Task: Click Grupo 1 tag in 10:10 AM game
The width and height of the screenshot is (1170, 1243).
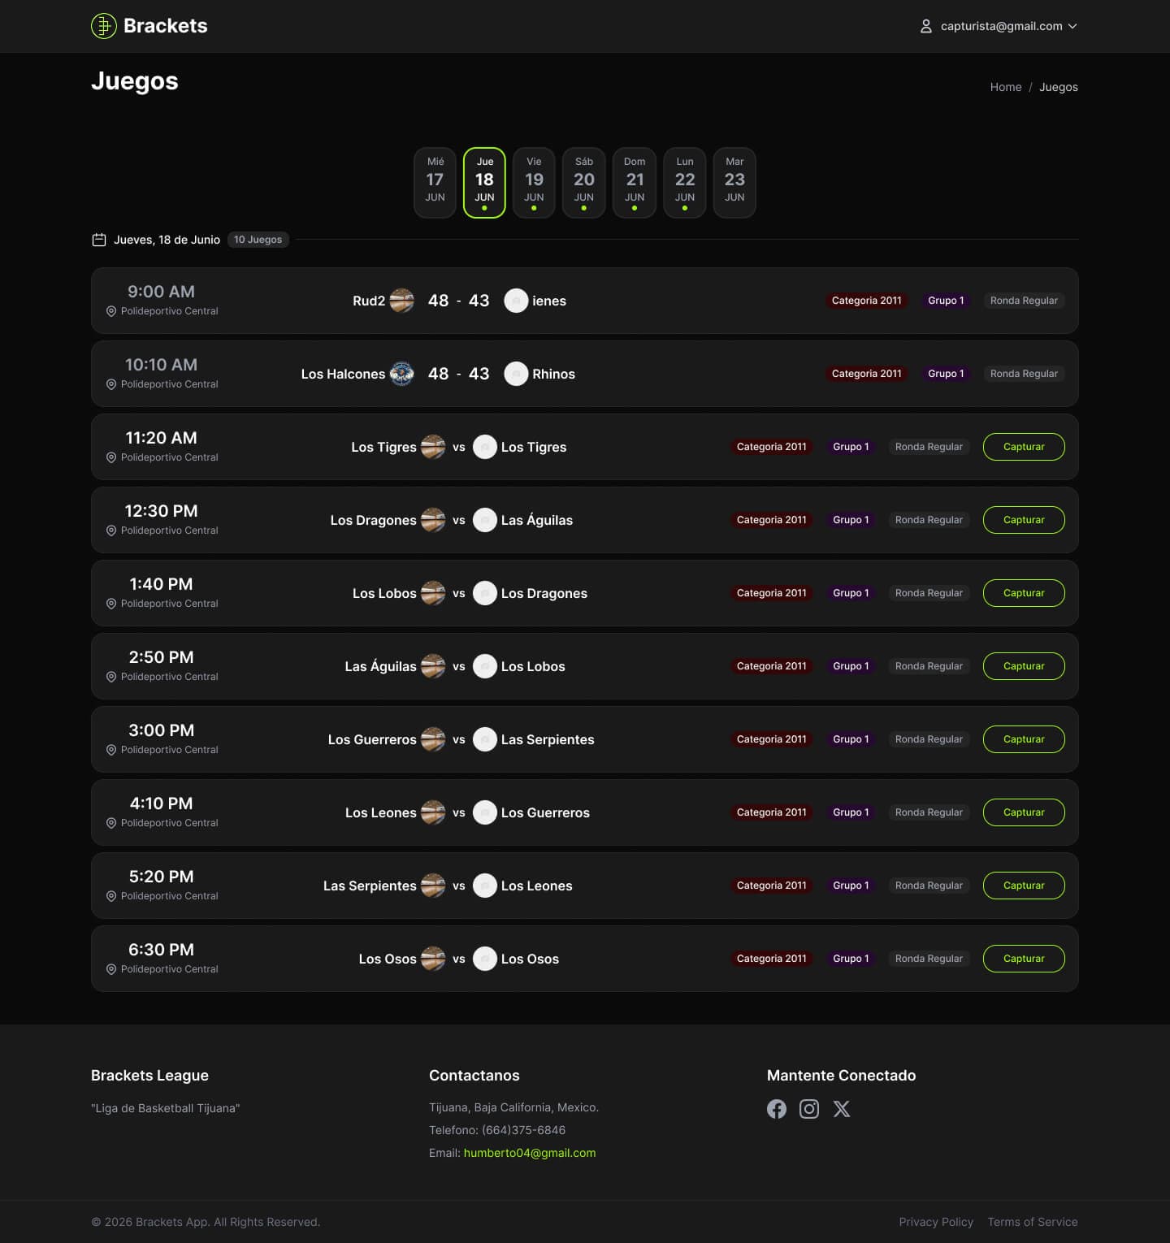Action: point(946,374)
